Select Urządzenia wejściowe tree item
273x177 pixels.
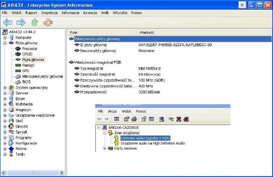[35, 115]
